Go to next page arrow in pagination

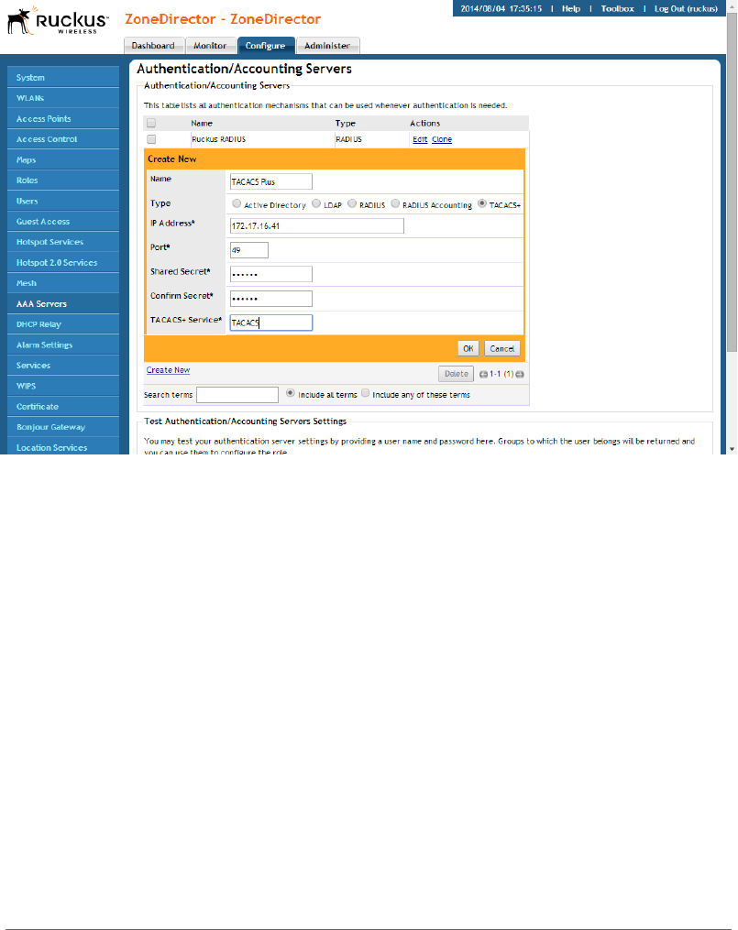[x=520, y=374]
